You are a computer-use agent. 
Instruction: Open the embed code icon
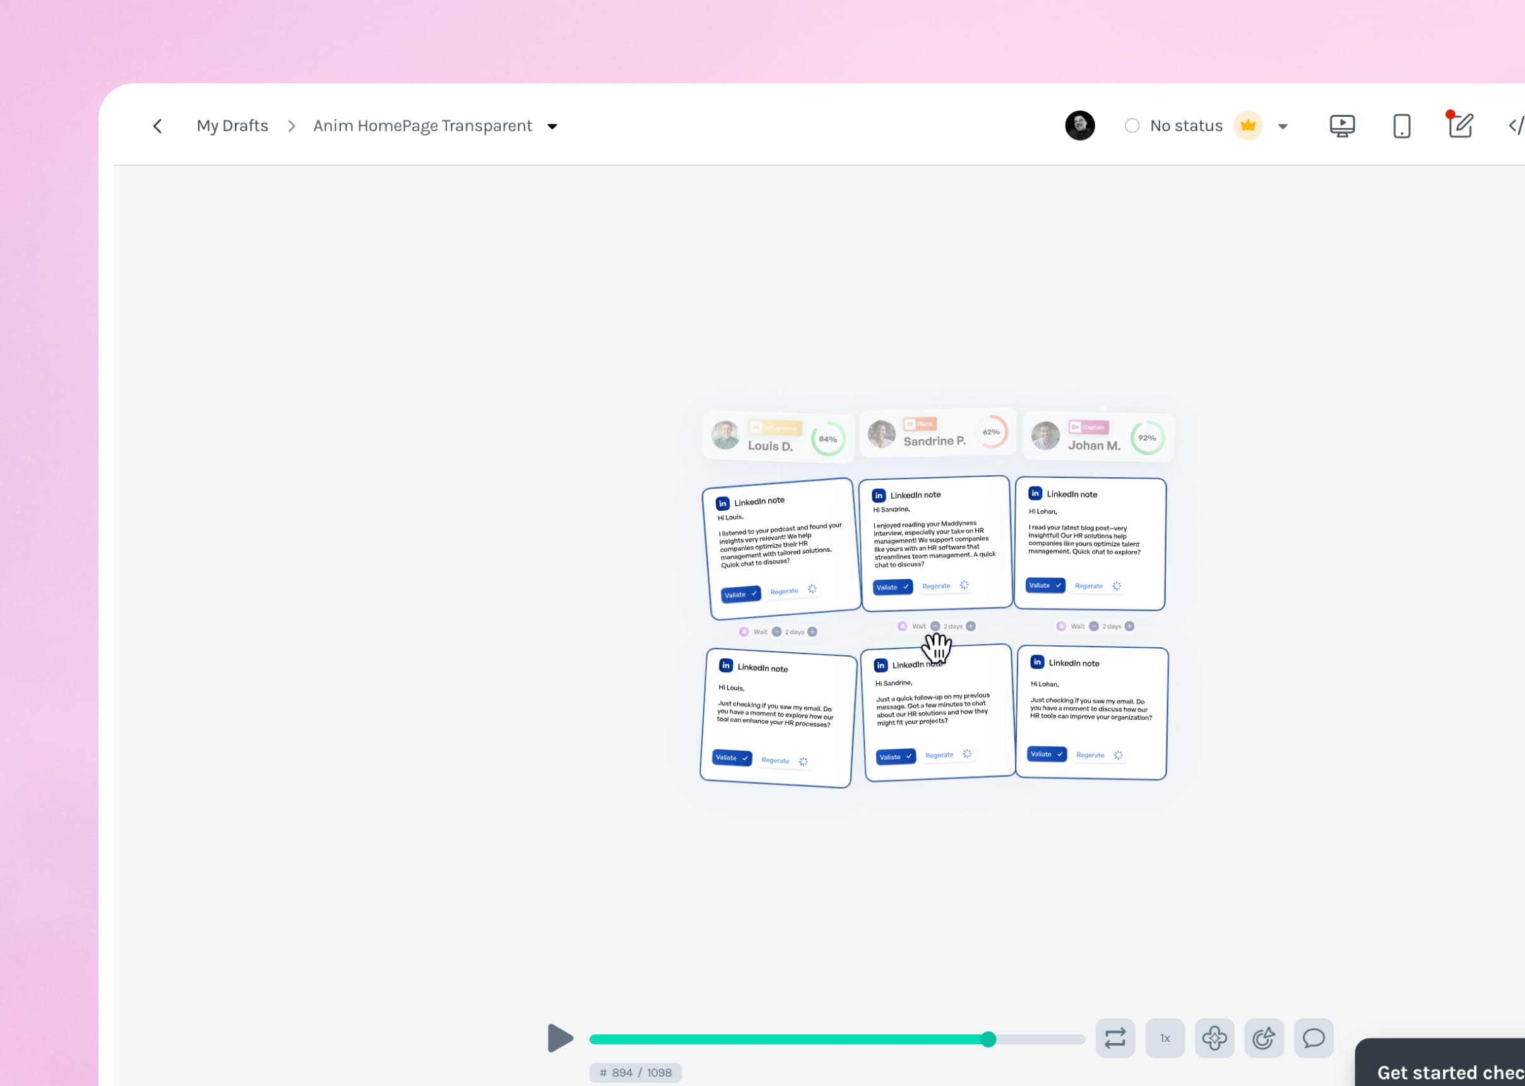pyautogui.click(x=1516, y=126)
